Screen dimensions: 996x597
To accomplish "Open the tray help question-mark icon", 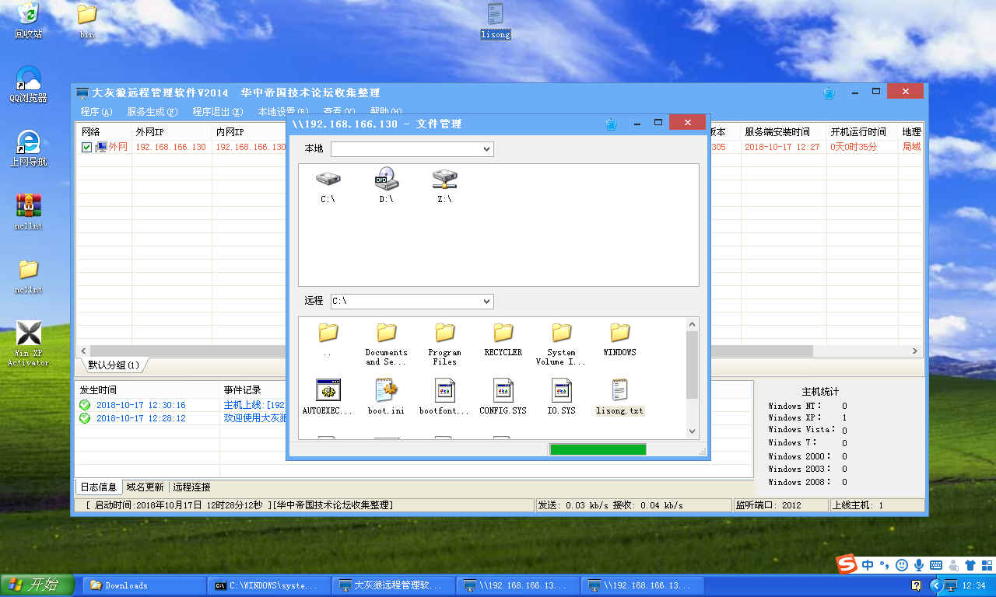I will [917, 585].
